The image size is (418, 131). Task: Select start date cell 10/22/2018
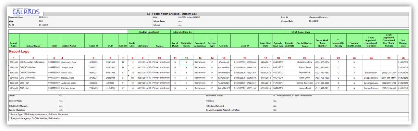tap(142, 62)
